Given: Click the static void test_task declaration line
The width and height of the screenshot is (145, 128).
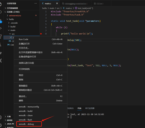Looking at the screenshot, I should [76, 21].
